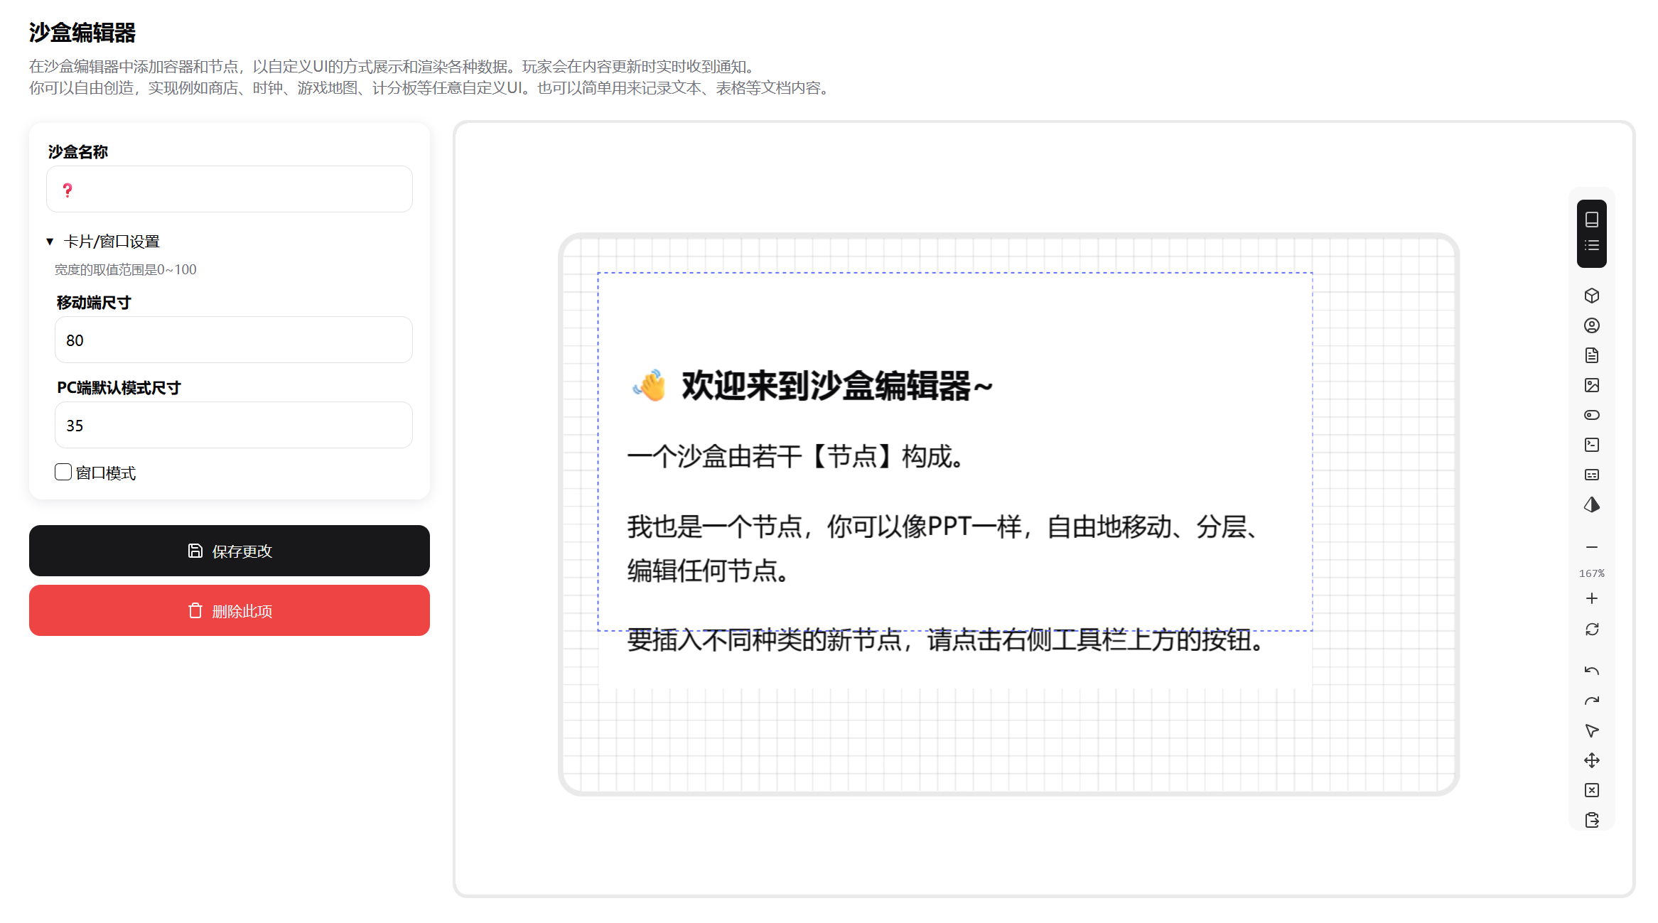This screenshot has height=923, width=1658.
Task: Undo the last canvas action
Action: pyautogui.click(x=1591, y=671)
